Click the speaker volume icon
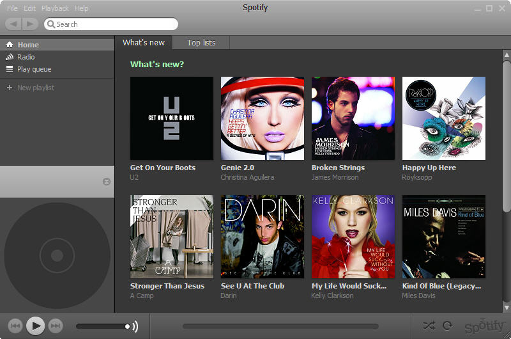This screenshot has height=339, width=511. 135,326
